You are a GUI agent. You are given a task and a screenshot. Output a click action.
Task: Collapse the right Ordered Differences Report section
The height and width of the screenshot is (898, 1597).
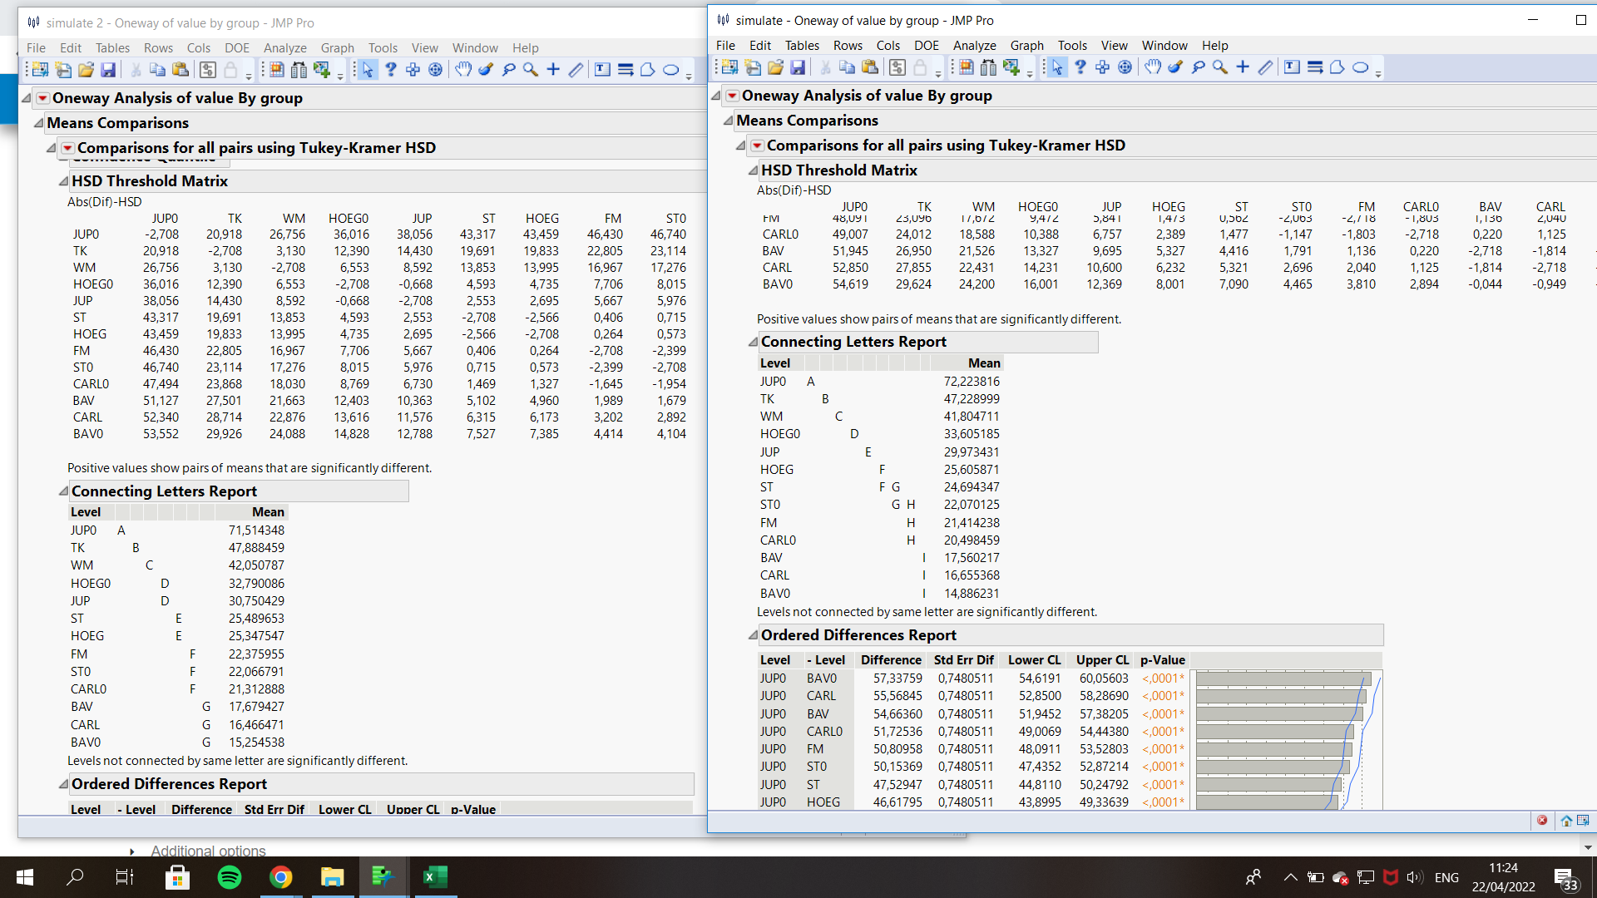[753, 635]
